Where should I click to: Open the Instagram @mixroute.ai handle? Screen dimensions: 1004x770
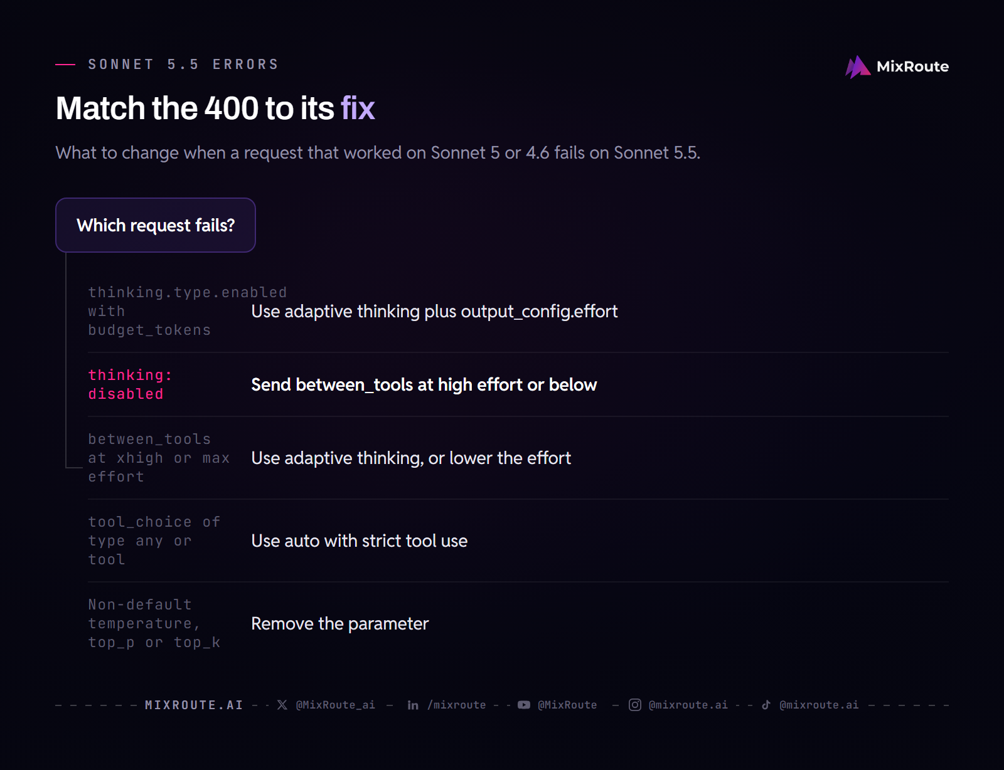coord(688,705)
